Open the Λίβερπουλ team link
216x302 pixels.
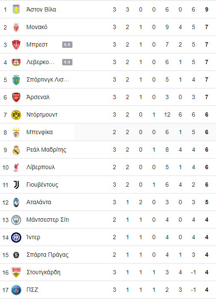tap(40, 167)
